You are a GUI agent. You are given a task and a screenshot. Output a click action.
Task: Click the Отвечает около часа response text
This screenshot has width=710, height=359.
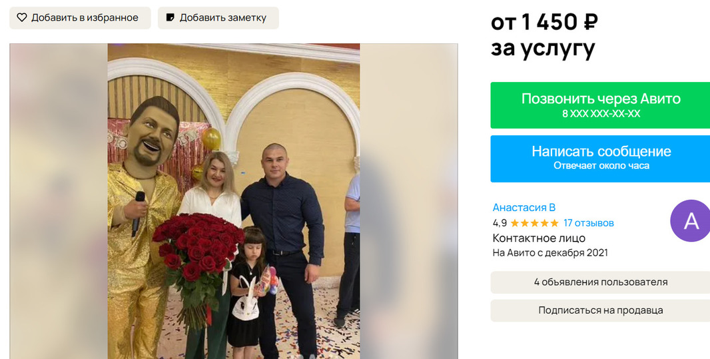pyautogui.click(x=601, y=166)
